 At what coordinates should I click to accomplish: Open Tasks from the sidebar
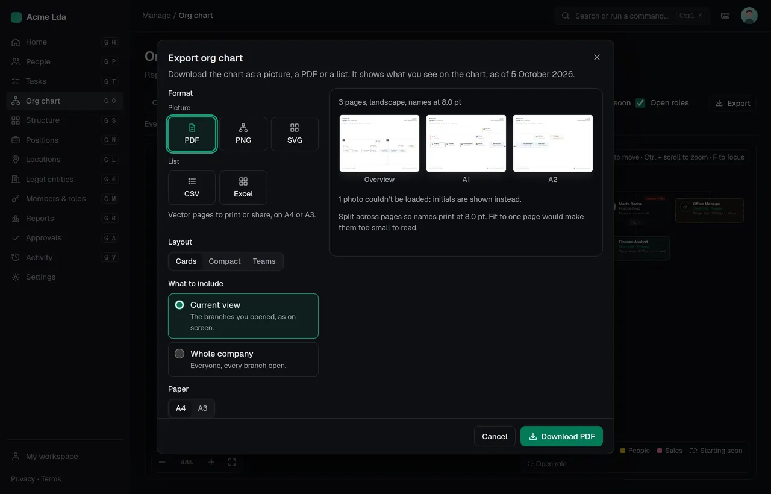point(65,81)
